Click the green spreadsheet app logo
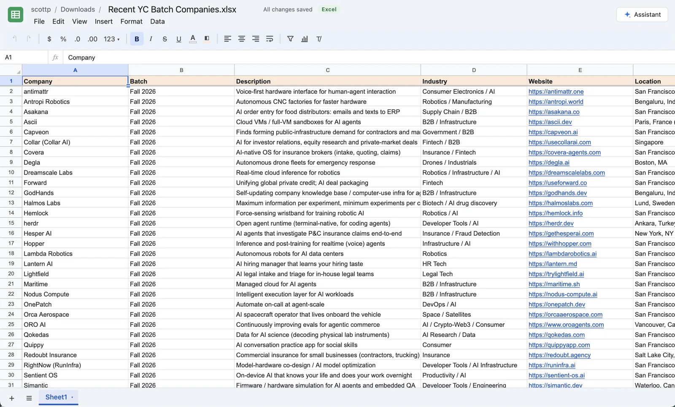 coord(16,15)
